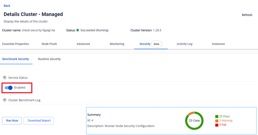
Task: Click the Run Now button
Action: [12, 121]
